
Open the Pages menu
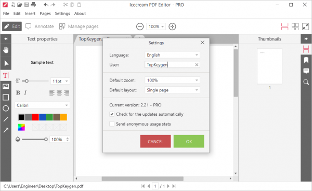tap(45, 13)
